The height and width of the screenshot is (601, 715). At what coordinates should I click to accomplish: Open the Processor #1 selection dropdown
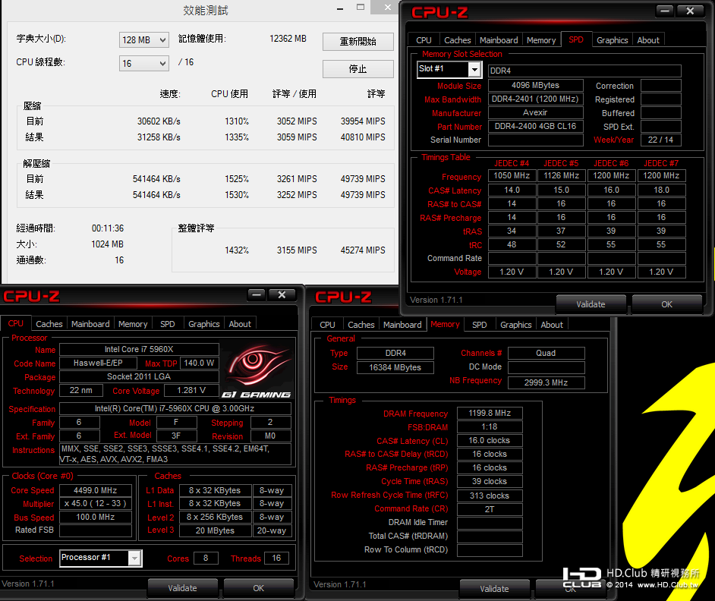point(134,559)
